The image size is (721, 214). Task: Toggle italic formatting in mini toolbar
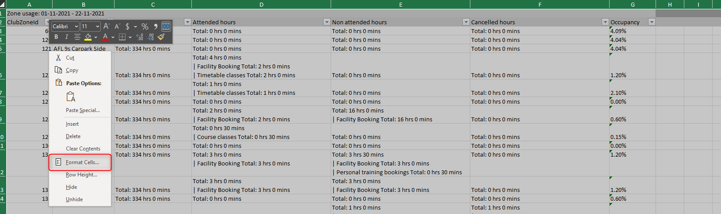pos(67,37)
